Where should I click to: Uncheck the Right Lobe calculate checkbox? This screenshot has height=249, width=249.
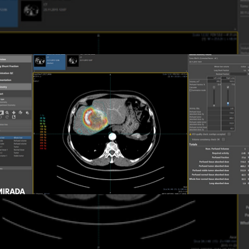[x=228, y=87]
